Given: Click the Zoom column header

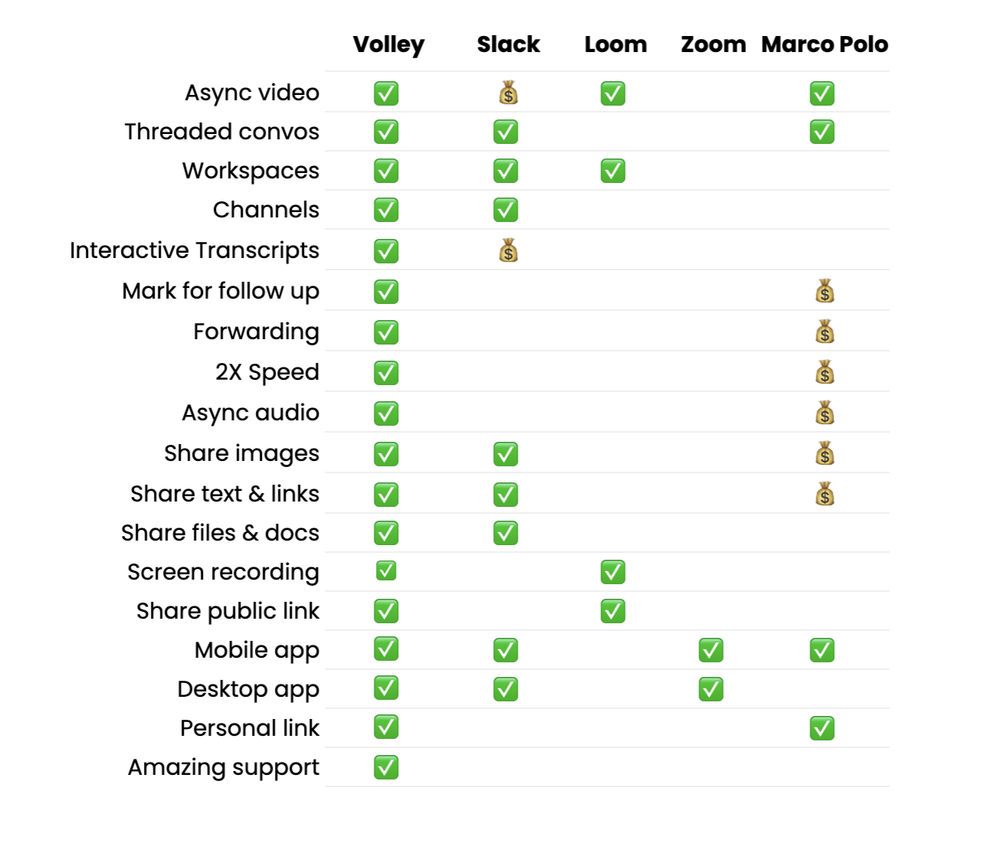Looking at the screenshot, I should pos(713,44).
